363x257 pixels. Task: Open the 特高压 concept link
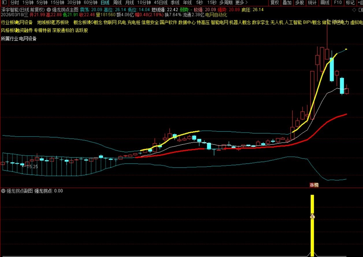point(203,23)
